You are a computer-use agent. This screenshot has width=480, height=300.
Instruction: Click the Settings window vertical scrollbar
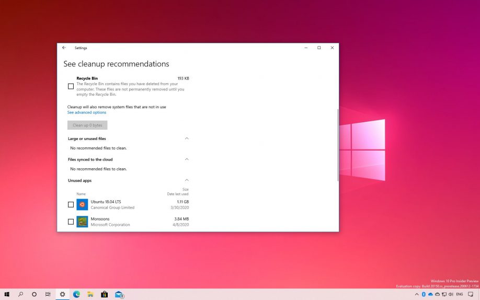(x=338, y=144)
